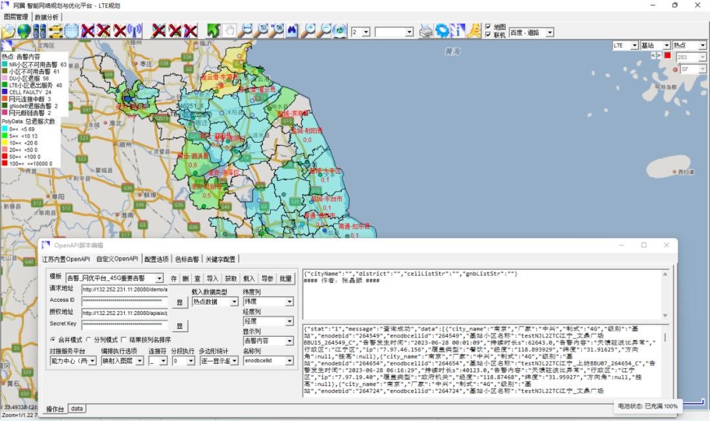Click the open folder icon in the toolbar

(9, 31)
